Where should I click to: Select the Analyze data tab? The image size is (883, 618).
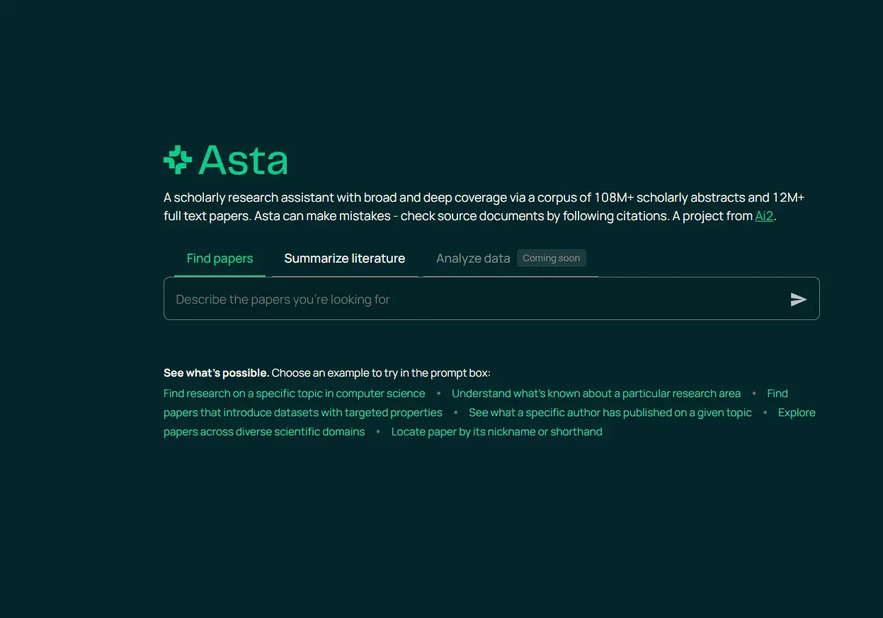coord(472,258)
